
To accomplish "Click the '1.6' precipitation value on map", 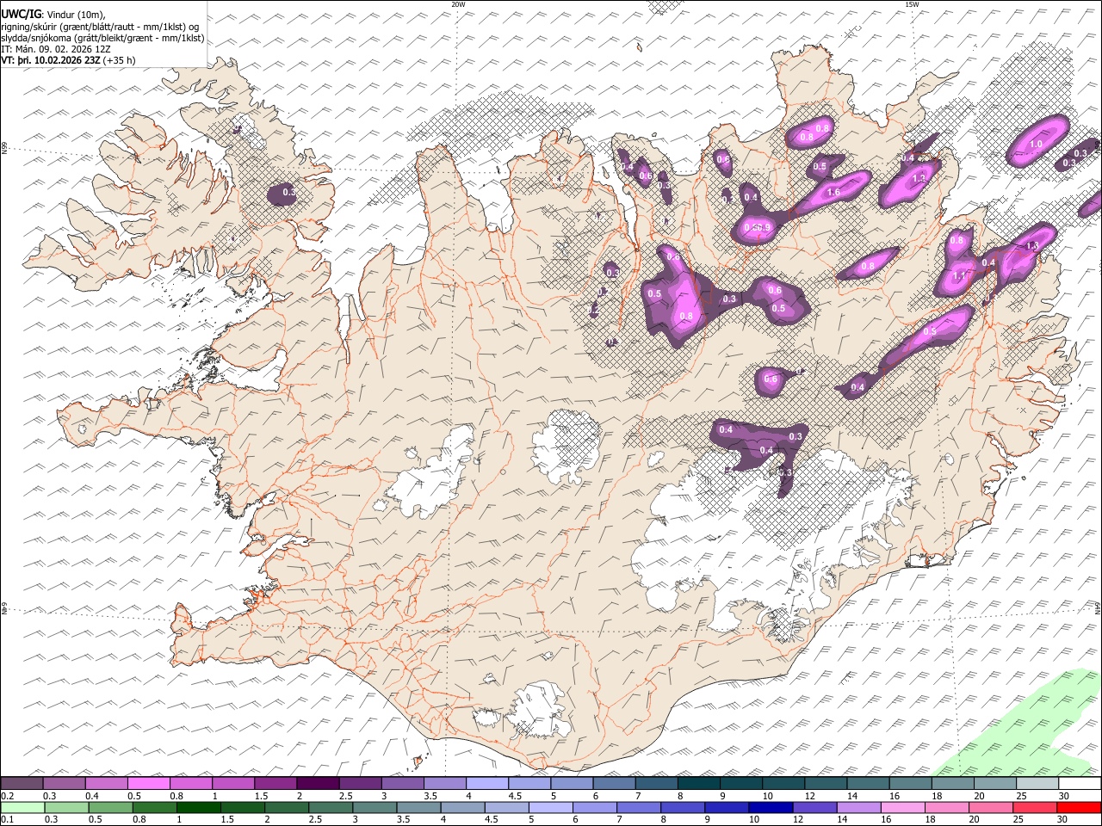I will click(833, 193).
